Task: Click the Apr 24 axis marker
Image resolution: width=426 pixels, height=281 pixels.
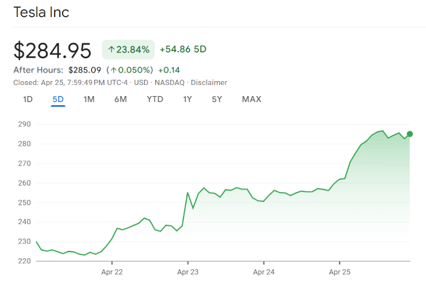Action: coord(263,272)
